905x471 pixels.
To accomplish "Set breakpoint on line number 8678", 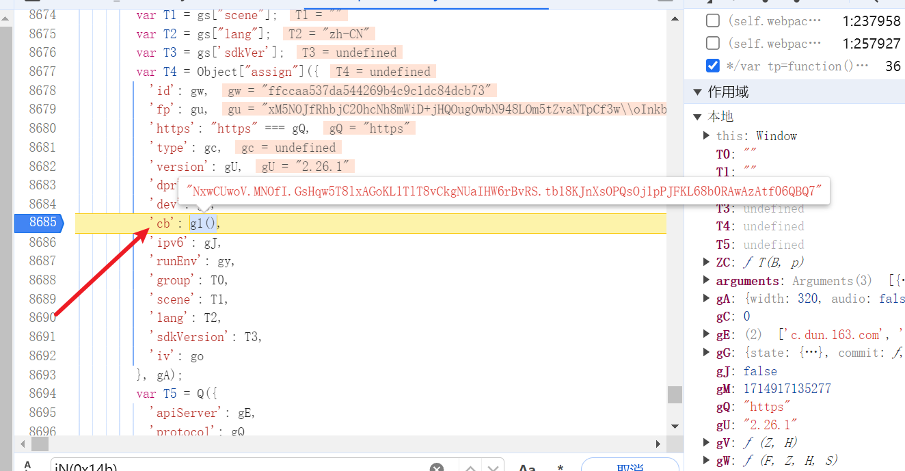I will tap(42, 90).
